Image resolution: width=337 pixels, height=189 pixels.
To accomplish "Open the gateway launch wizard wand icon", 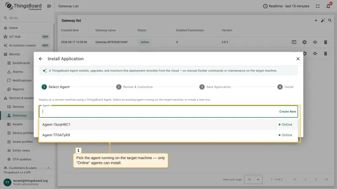I will (x=323, y=20).
